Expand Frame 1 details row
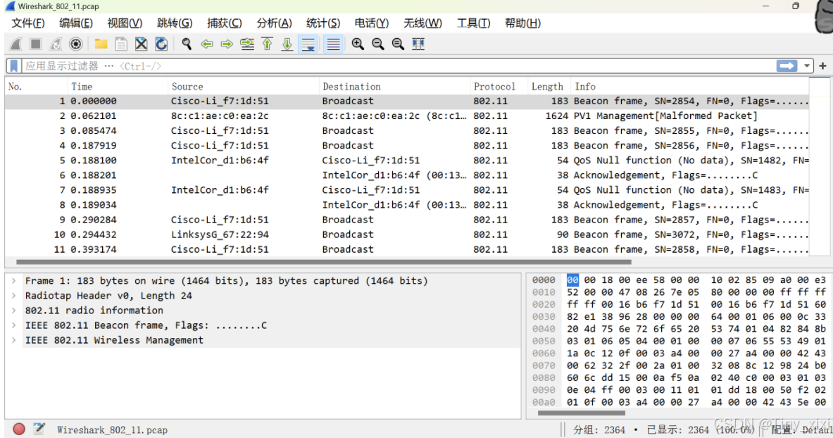Image resolution: width=833 pixels, height=438 pixels. (14, 281)
